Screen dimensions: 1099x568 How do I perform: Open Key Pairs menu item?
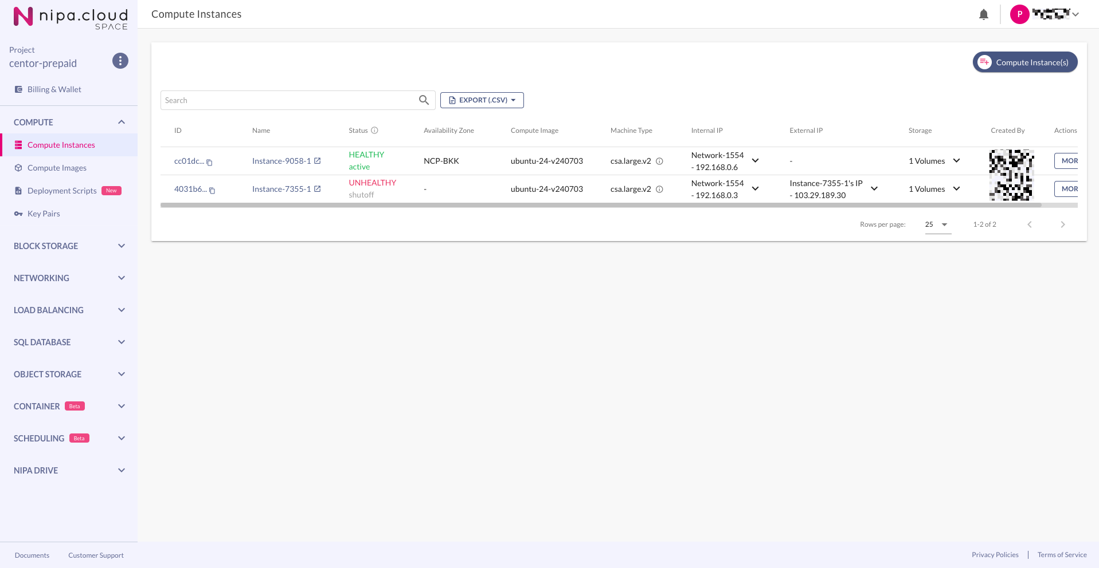tap(69, 214)
